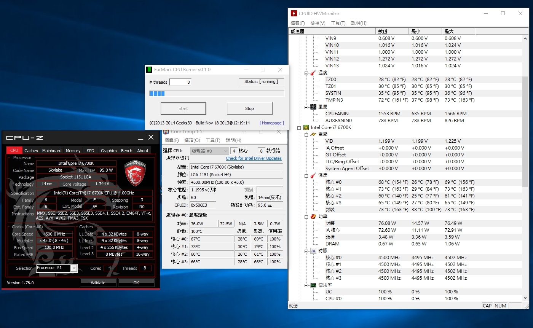Switch to the Memory tab in CPU-Z
533x328 pixels.
tap(73, 151)
